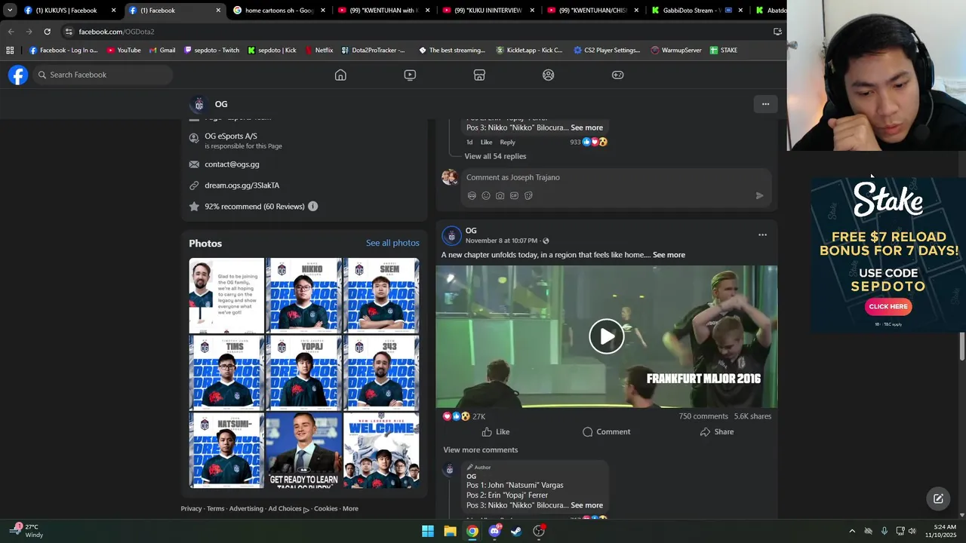Click the Share button on the post
The image size is (966, 543).
[716, 431]
